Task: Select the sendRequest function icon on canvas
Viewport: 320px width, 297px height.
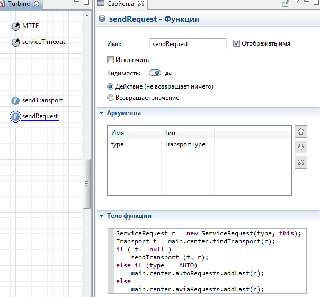Action: tap(15, 117)
